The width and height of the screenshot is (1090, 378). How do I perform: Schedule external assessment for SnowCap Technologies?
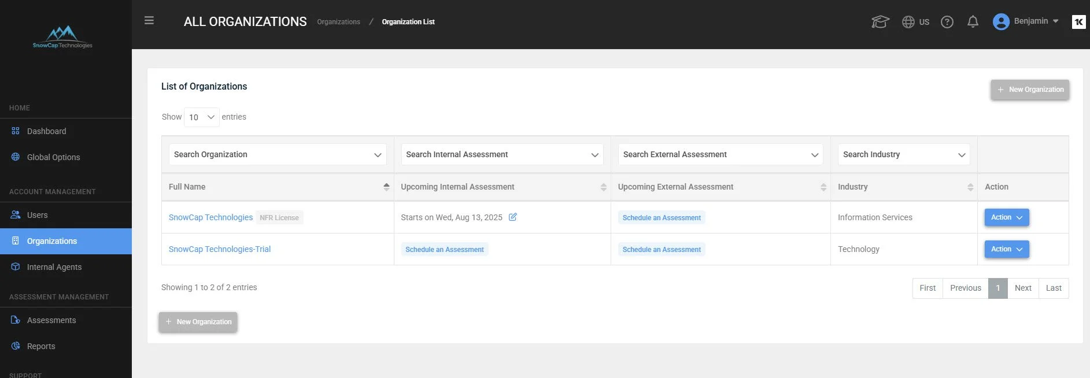tap(662, 218)
